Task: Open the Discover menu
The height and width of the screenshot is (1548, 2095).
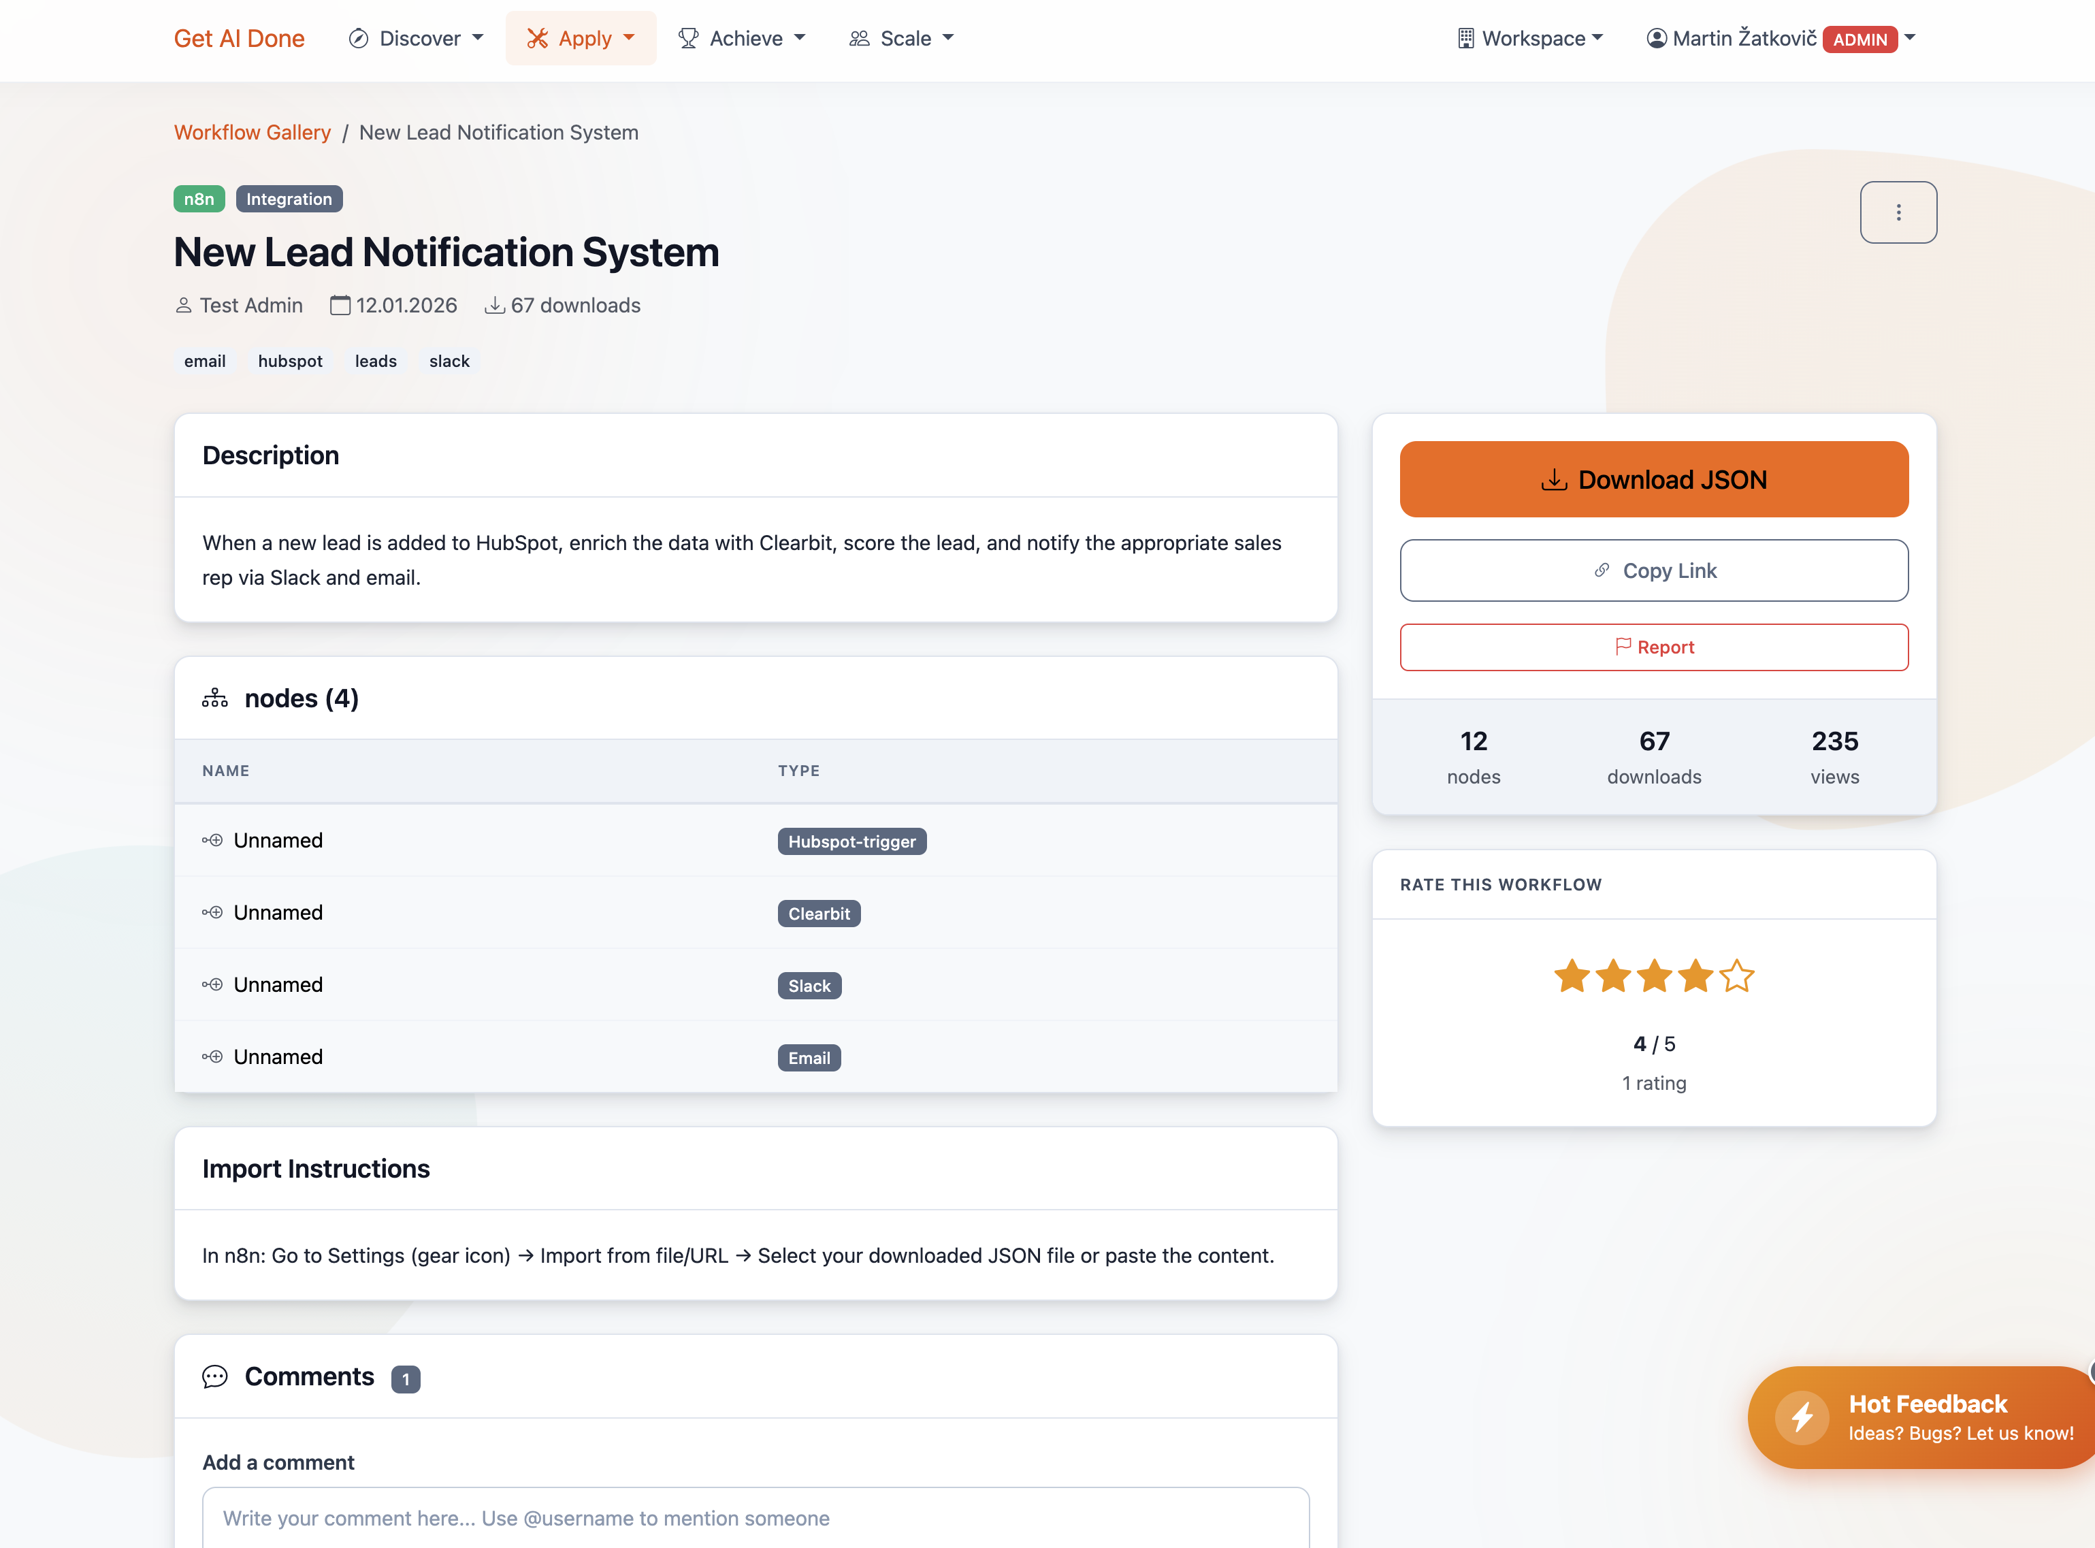Action: click(416, 37)
